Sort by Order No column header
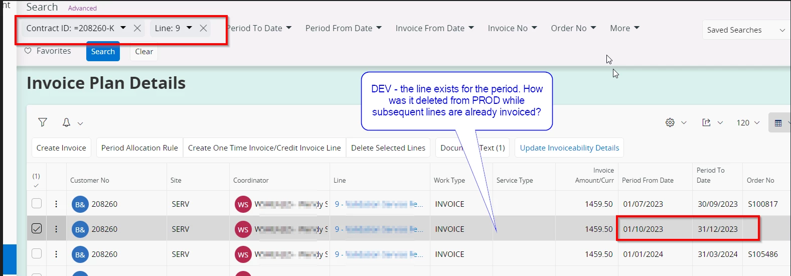The height and width of the screenshot is (276, 791). pos(760,180)
